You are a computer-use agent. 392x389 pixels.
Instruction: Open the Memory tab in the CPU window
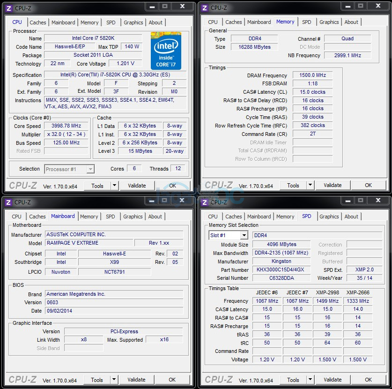89,22
